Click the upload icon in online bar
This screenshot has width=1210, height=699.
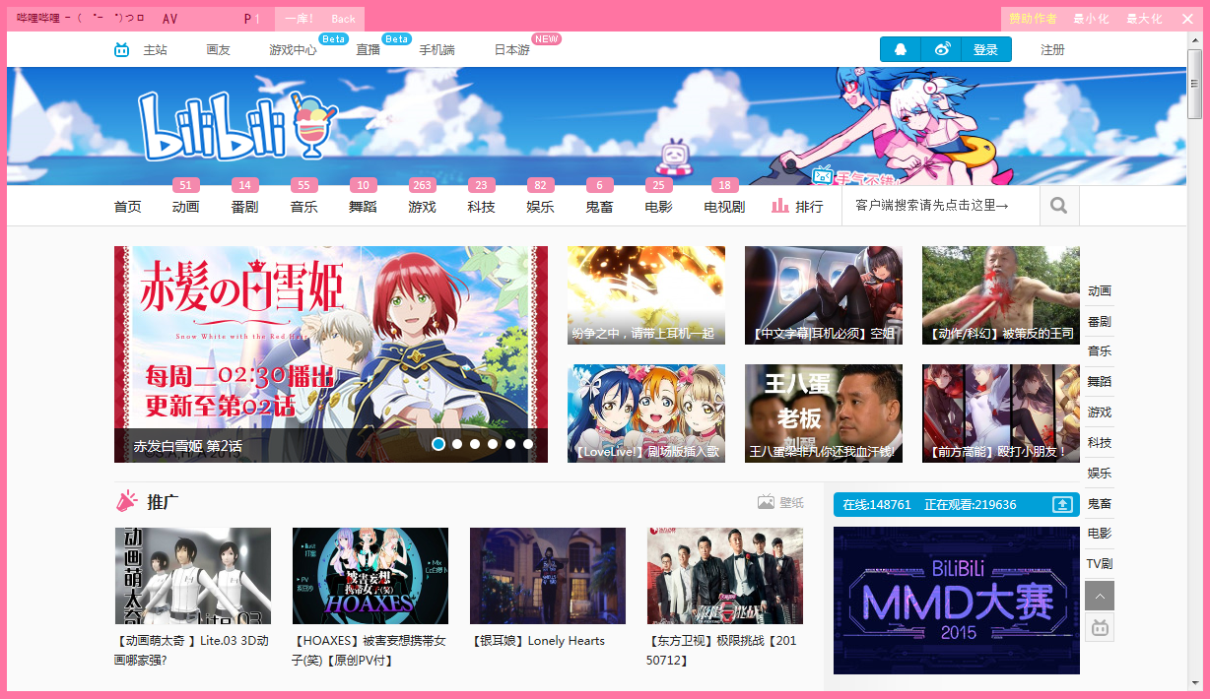click(1062, 504)
